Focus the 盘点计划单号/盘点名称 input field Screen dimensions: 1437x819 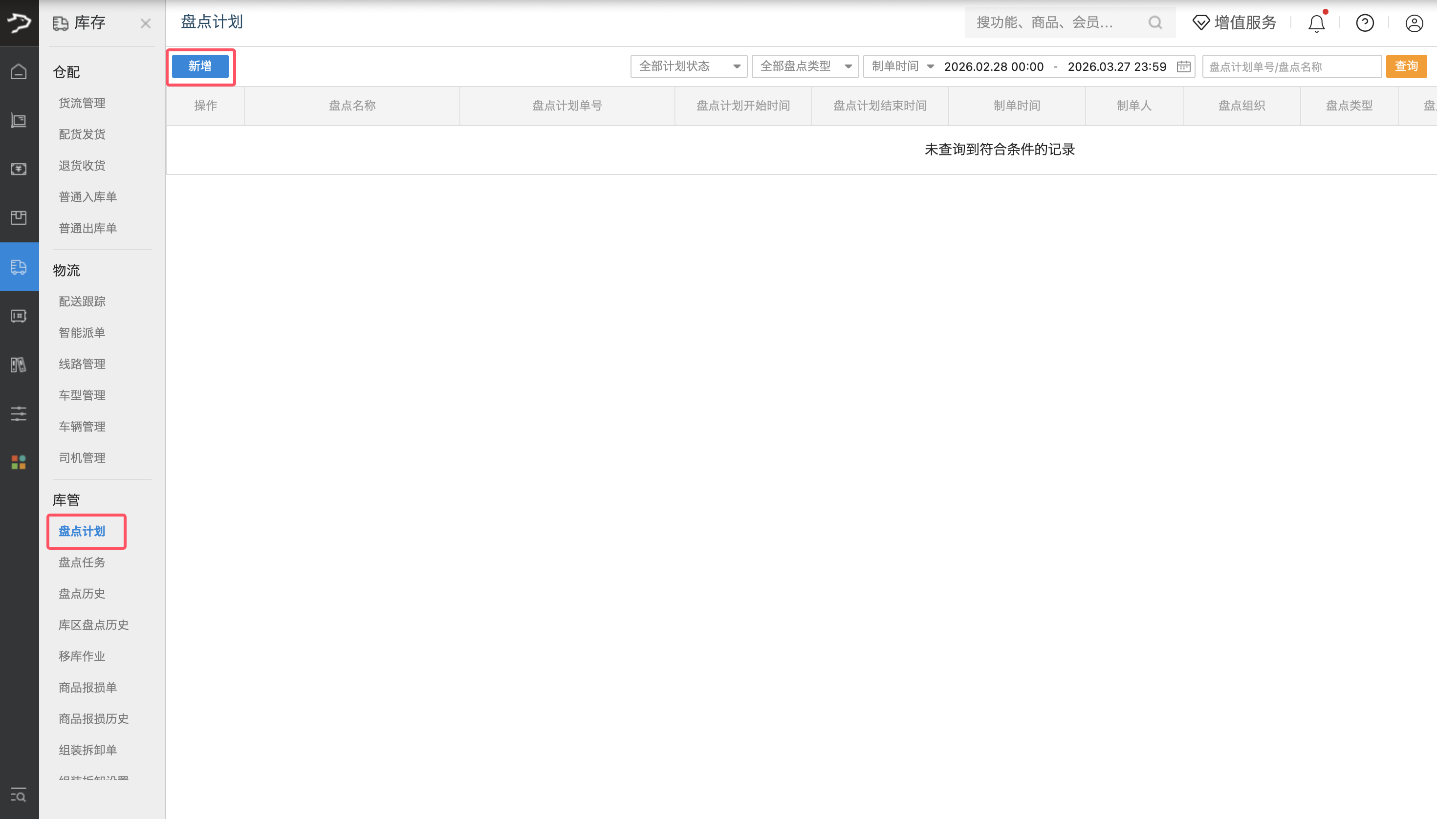[1291, 66]
